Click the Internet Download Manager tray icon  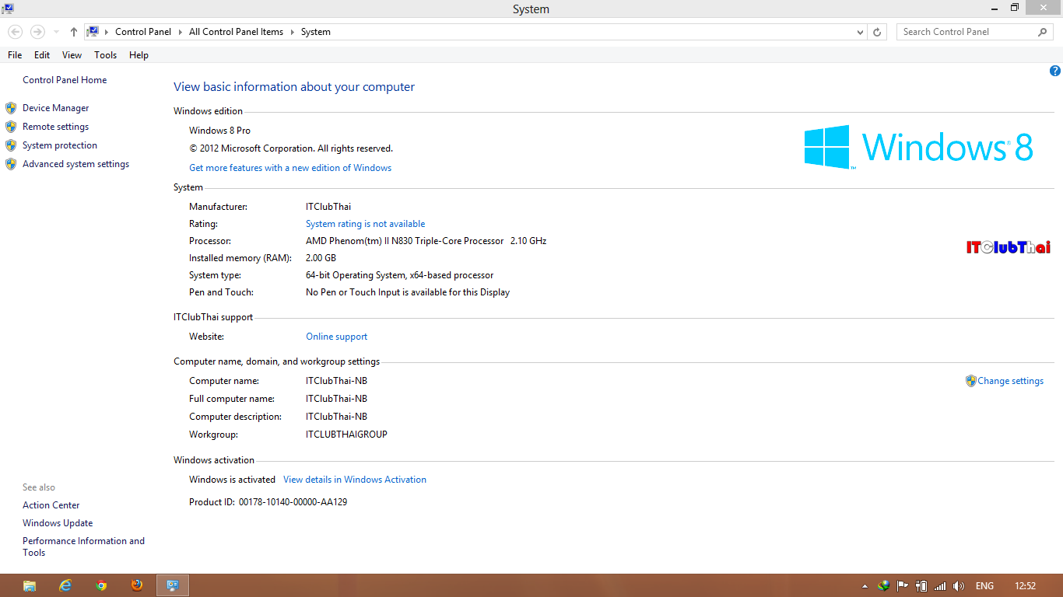(x=883, y=586)
